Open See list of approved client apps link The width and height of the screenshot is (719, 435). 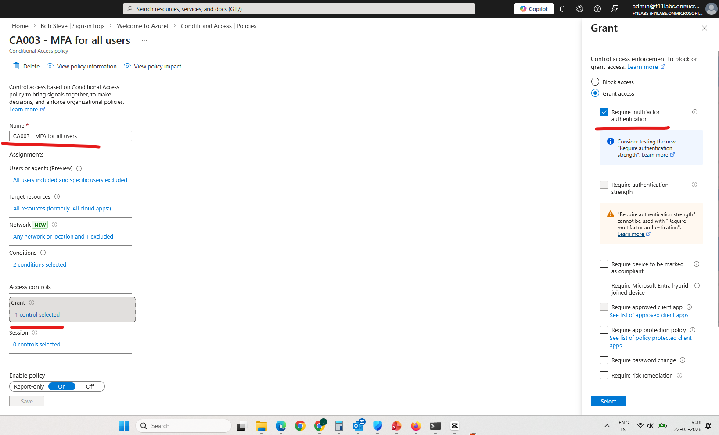tap(649, 315)
